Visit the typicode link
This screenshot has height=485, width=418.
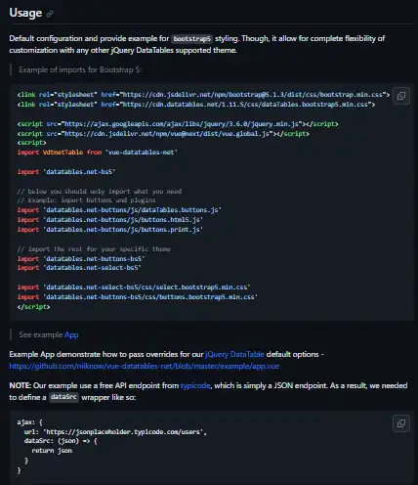click(x=195, y=385)
